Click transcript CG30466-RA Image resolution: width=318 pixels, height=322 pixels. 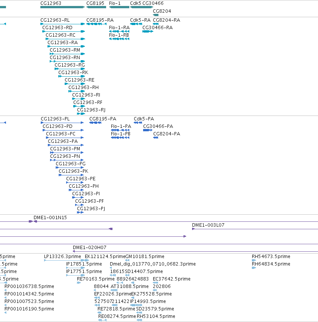(x=148, y=31)
